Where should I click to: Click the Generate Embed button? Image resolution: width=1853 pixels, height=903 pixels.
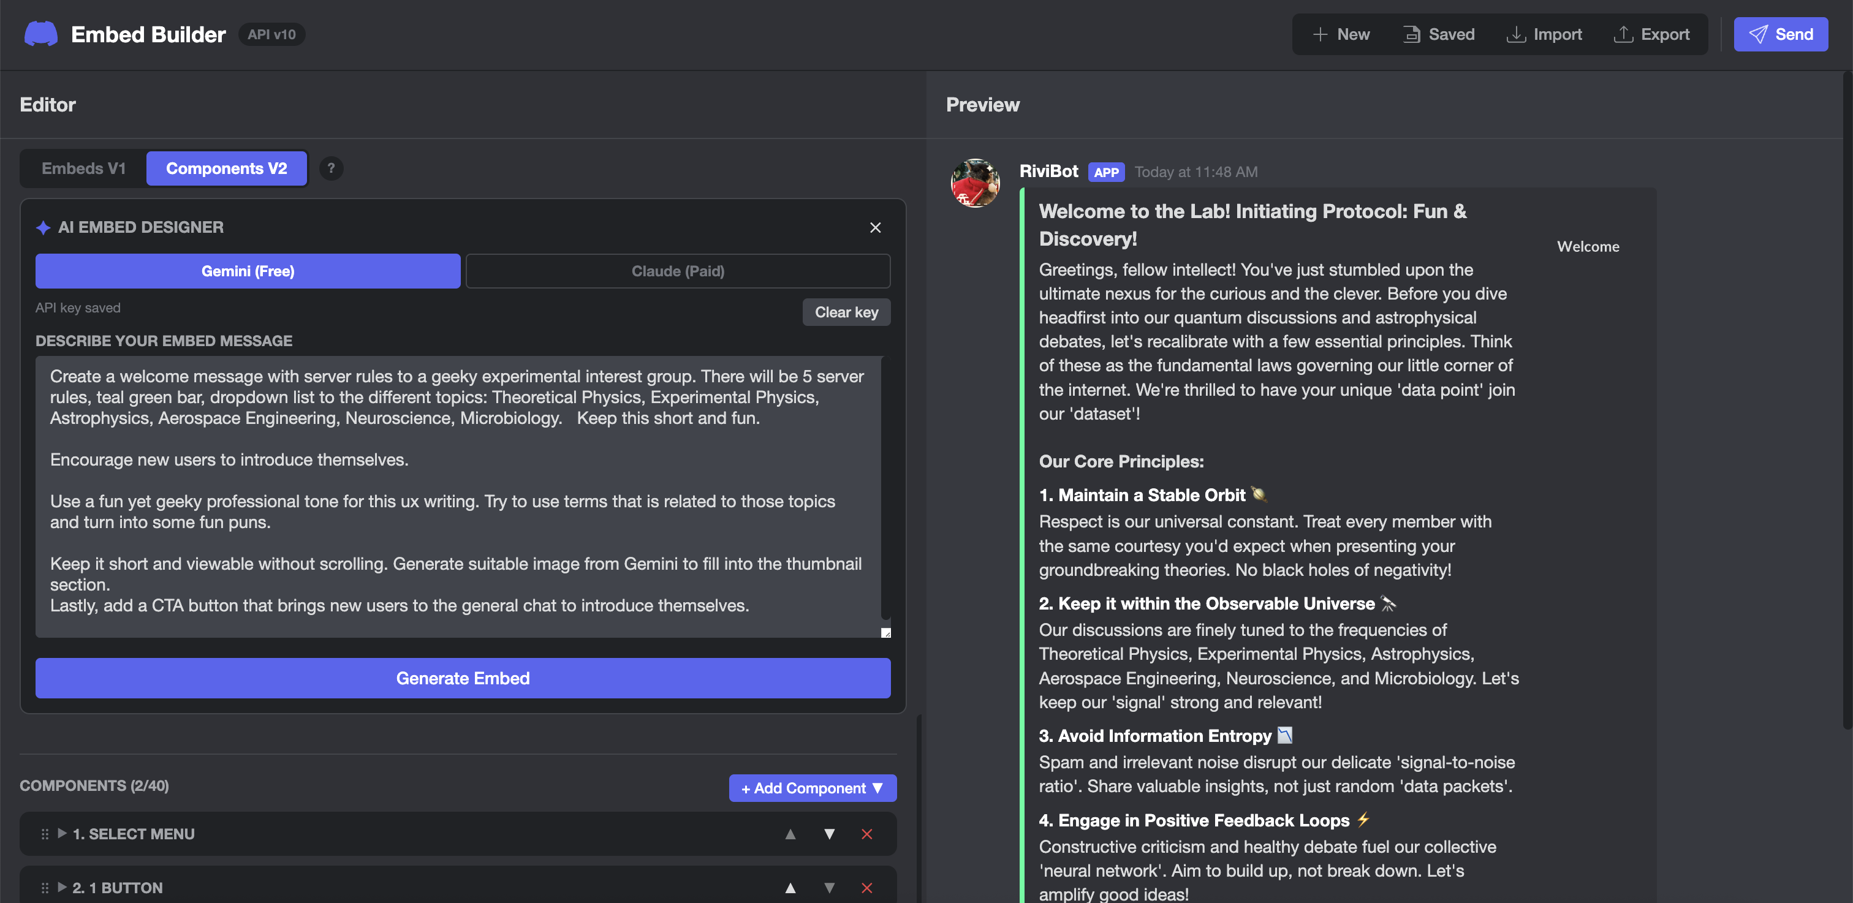point(463,678)
